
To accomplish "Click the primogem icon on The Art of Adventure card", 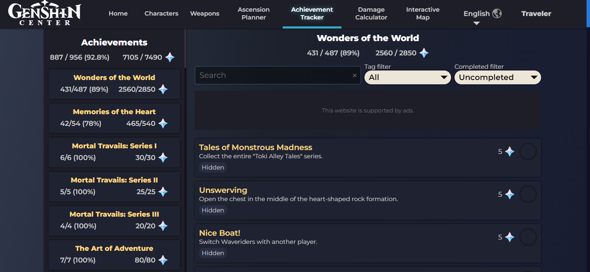I will [x=163, y=260].
